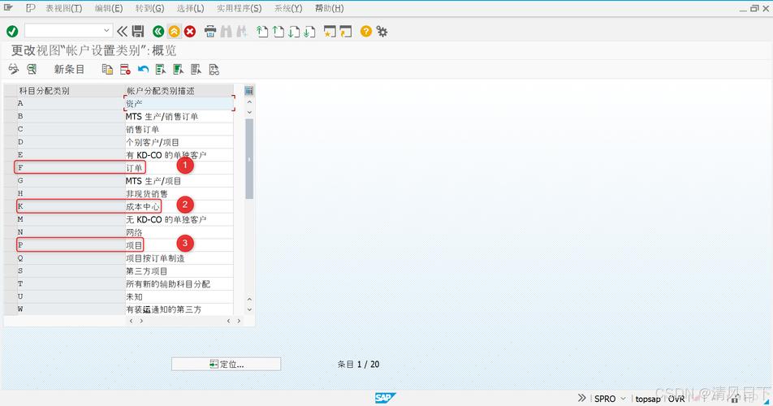Open help via yellow question mark icon

(x=366, y=32)
